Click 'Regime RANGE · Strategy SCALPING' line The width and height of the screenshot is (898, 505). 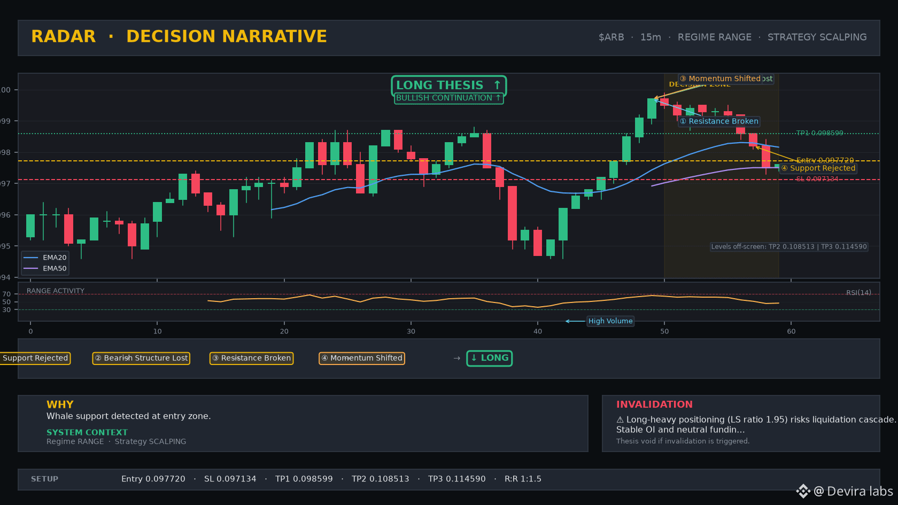click(x=117, y=441)
